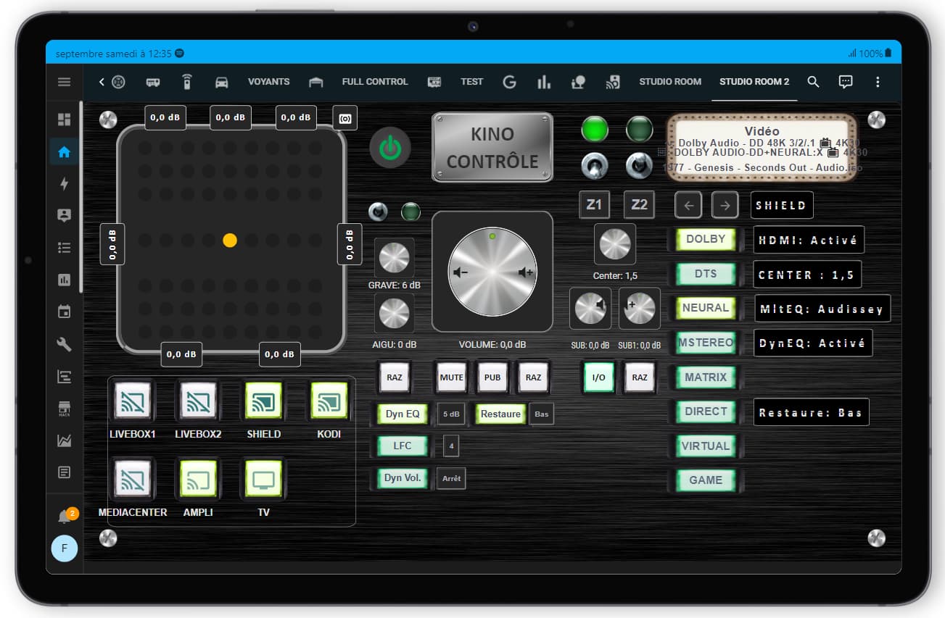Click the left arrow source button

point(688,205)
